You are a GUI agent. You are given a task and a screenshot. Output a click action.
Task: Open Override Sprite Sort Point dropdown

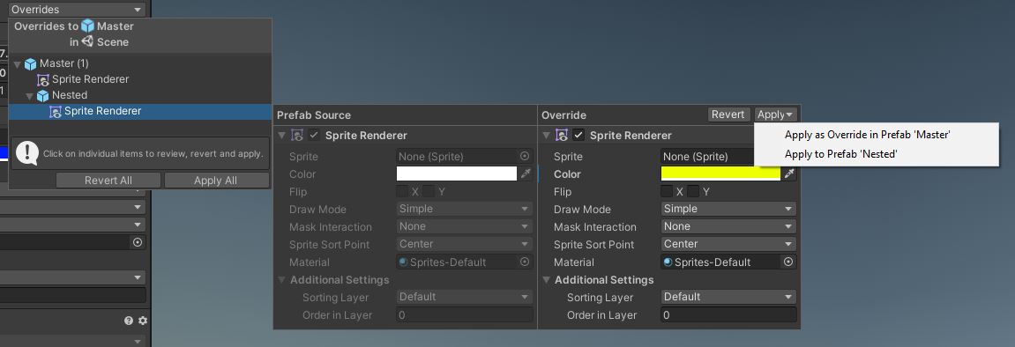click(728, 244)
